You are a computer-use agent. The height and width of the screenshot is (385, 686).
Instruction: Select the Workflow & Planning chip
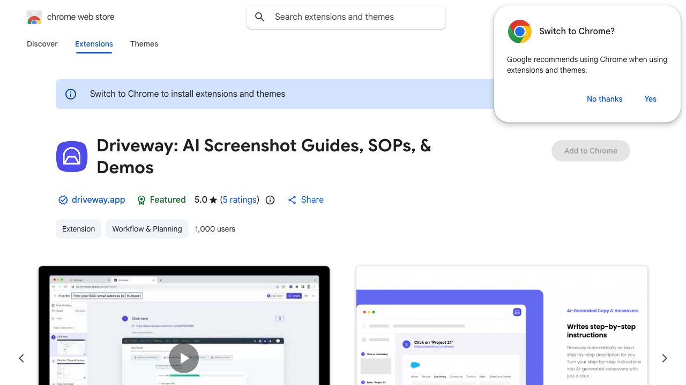click(x=147, y=229)
